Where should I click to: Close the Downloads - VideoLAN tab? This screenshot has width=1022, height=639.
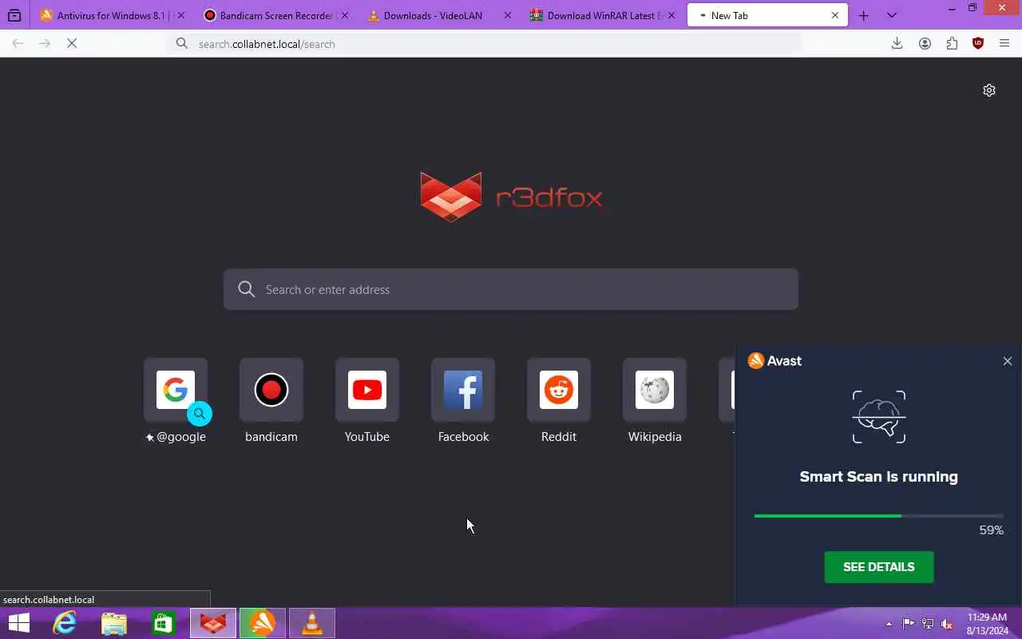[x=507, y=15]
